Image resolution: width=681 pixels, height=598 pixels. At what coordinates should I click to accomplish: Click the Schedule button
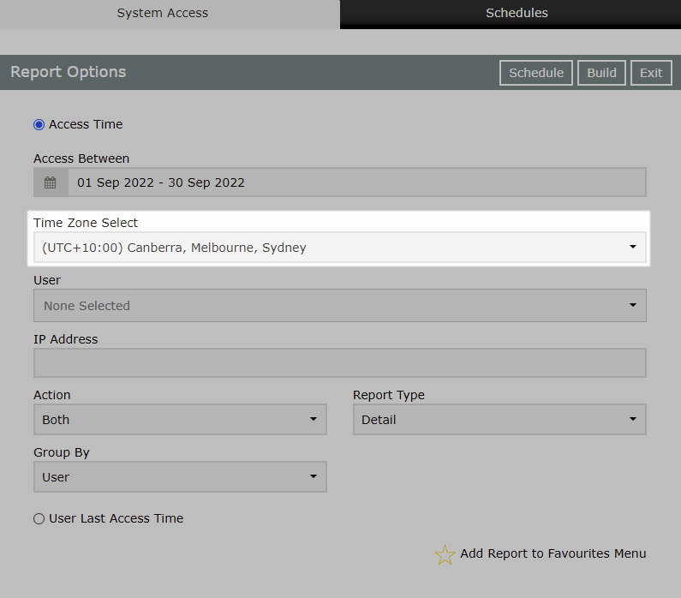536,73
